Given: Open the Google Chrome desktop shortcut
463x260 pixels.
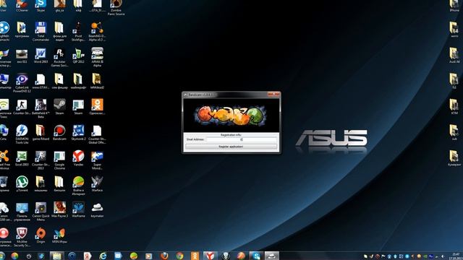Looking at the screenshot, I should 59,160.
